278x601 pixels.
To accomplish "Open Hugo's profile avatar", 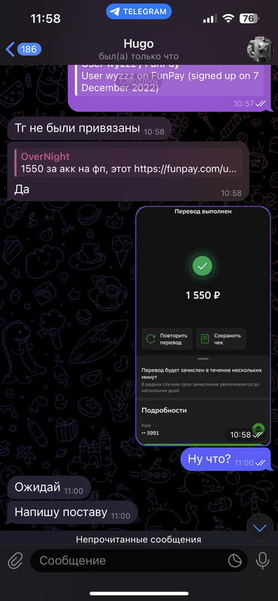I will (x=259, y=50).
